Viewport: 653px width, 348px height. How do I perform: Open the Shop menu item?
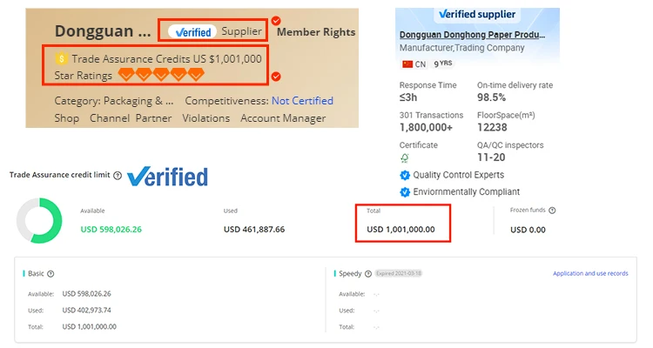click(x=67, y=118)
